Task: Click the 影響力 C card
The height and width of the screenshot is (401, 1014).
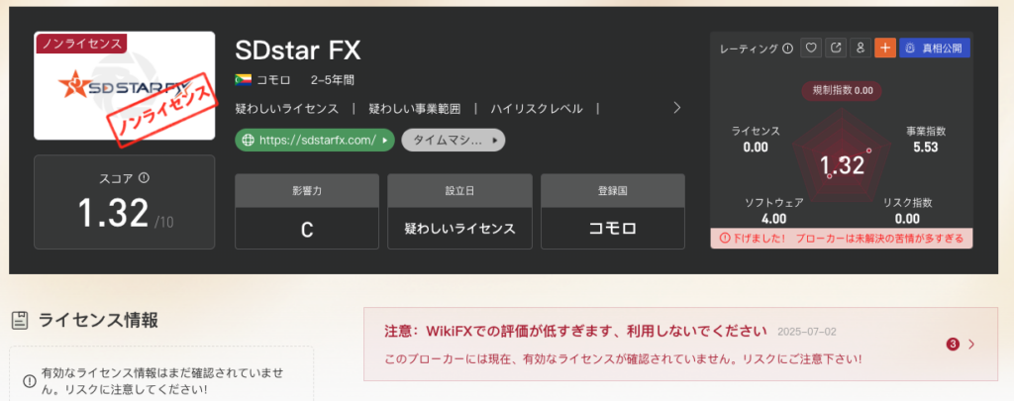Action: (x=307, y=212)
